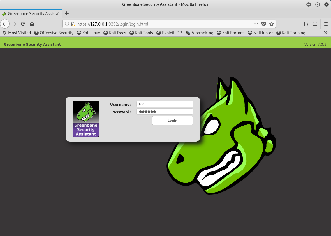Image resolution: width=331 pixels, height=236 pixels.
Task: Open the Kali Docs bookmark
Action: (115, 33)
